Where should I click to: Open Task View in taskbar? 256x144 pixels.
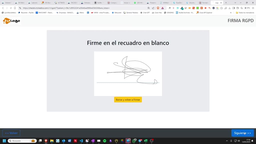pos(40,141)
